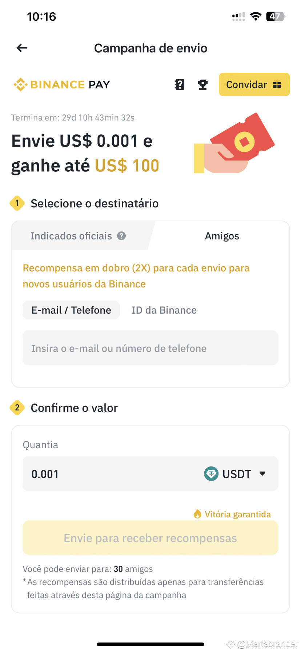This screenshot has width=301, height=652.
Task: Tap the Convidar button
Action: pos(254,84)
